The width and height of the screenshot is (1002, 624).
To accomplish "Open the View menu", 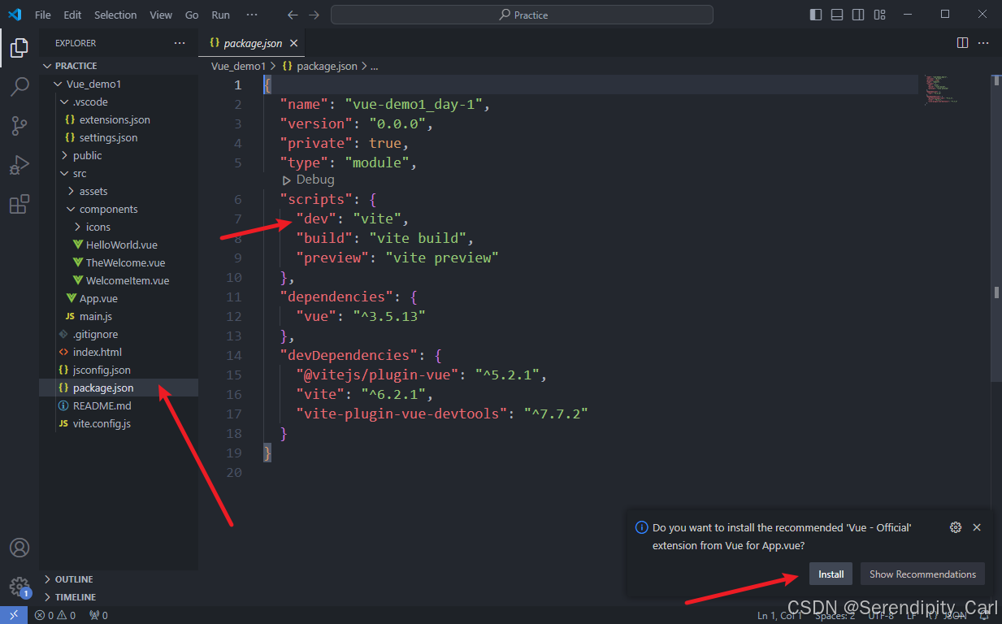I will pyautogui.click(x=161, y=15).
